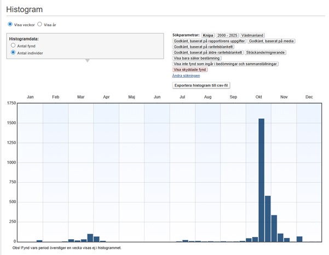Viewport: 329px width, 255px height.
Task: Click the tallest October histogram bar
Action: tap(261, 179)
